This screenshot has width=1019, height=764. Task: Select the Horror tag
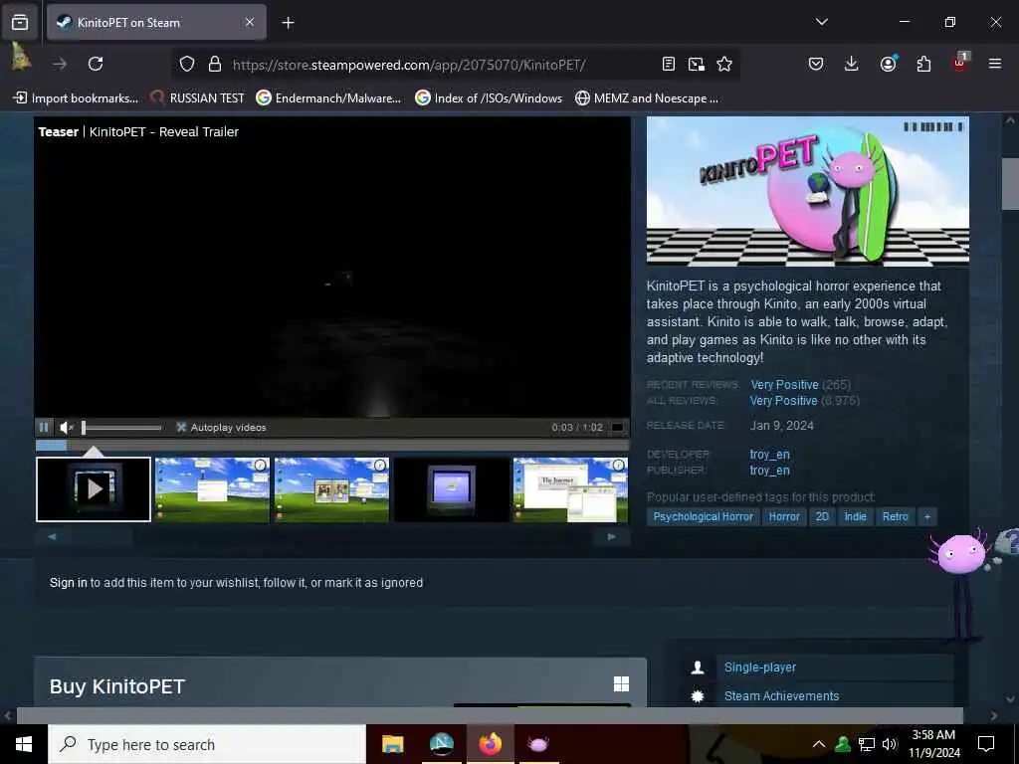point(784,516)
